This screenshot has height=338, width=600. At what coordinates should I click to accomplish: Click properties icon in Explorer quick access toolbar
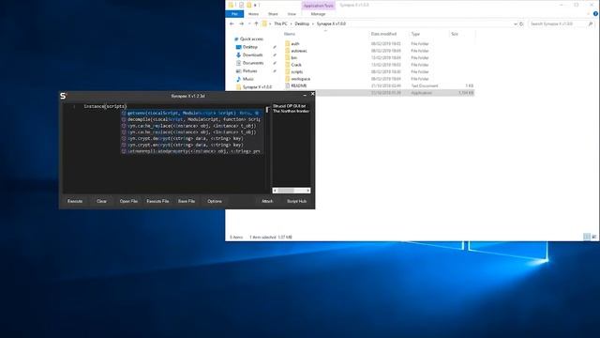[241, 5]
